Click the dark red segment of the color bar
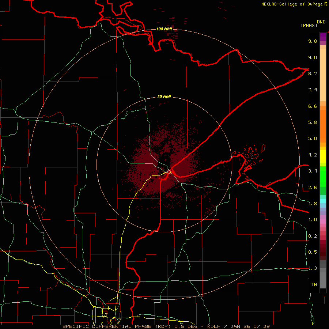This screenshot has height=329, width=329. (x=323, y=250)
